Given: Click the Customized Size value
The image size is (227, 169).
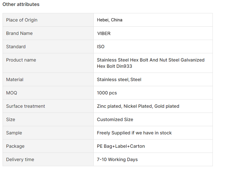Looking at the screenshot, I should coord(115,119).
